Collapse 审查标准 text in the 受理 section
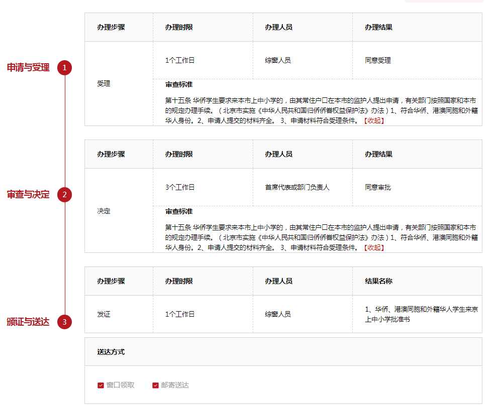Image resolution: width=498 pixels, height=410 pixels. click(373, 120)
